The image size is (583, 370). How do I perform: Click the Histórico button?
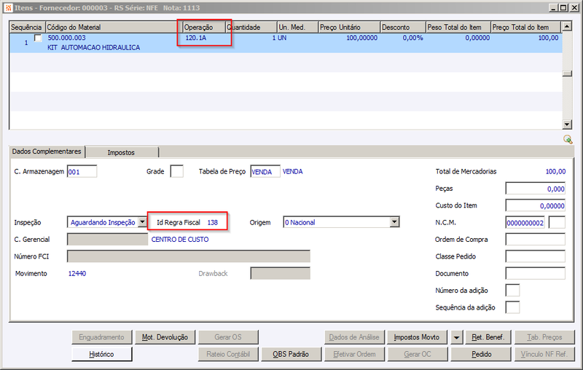tap(101, 354)
